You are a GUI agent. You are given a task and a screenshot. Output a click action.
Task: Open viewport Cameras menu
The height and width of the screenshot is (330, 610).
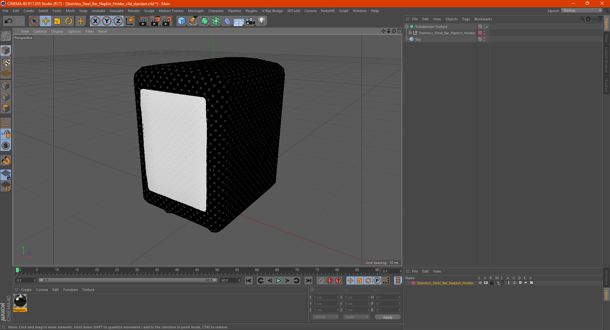40,31
